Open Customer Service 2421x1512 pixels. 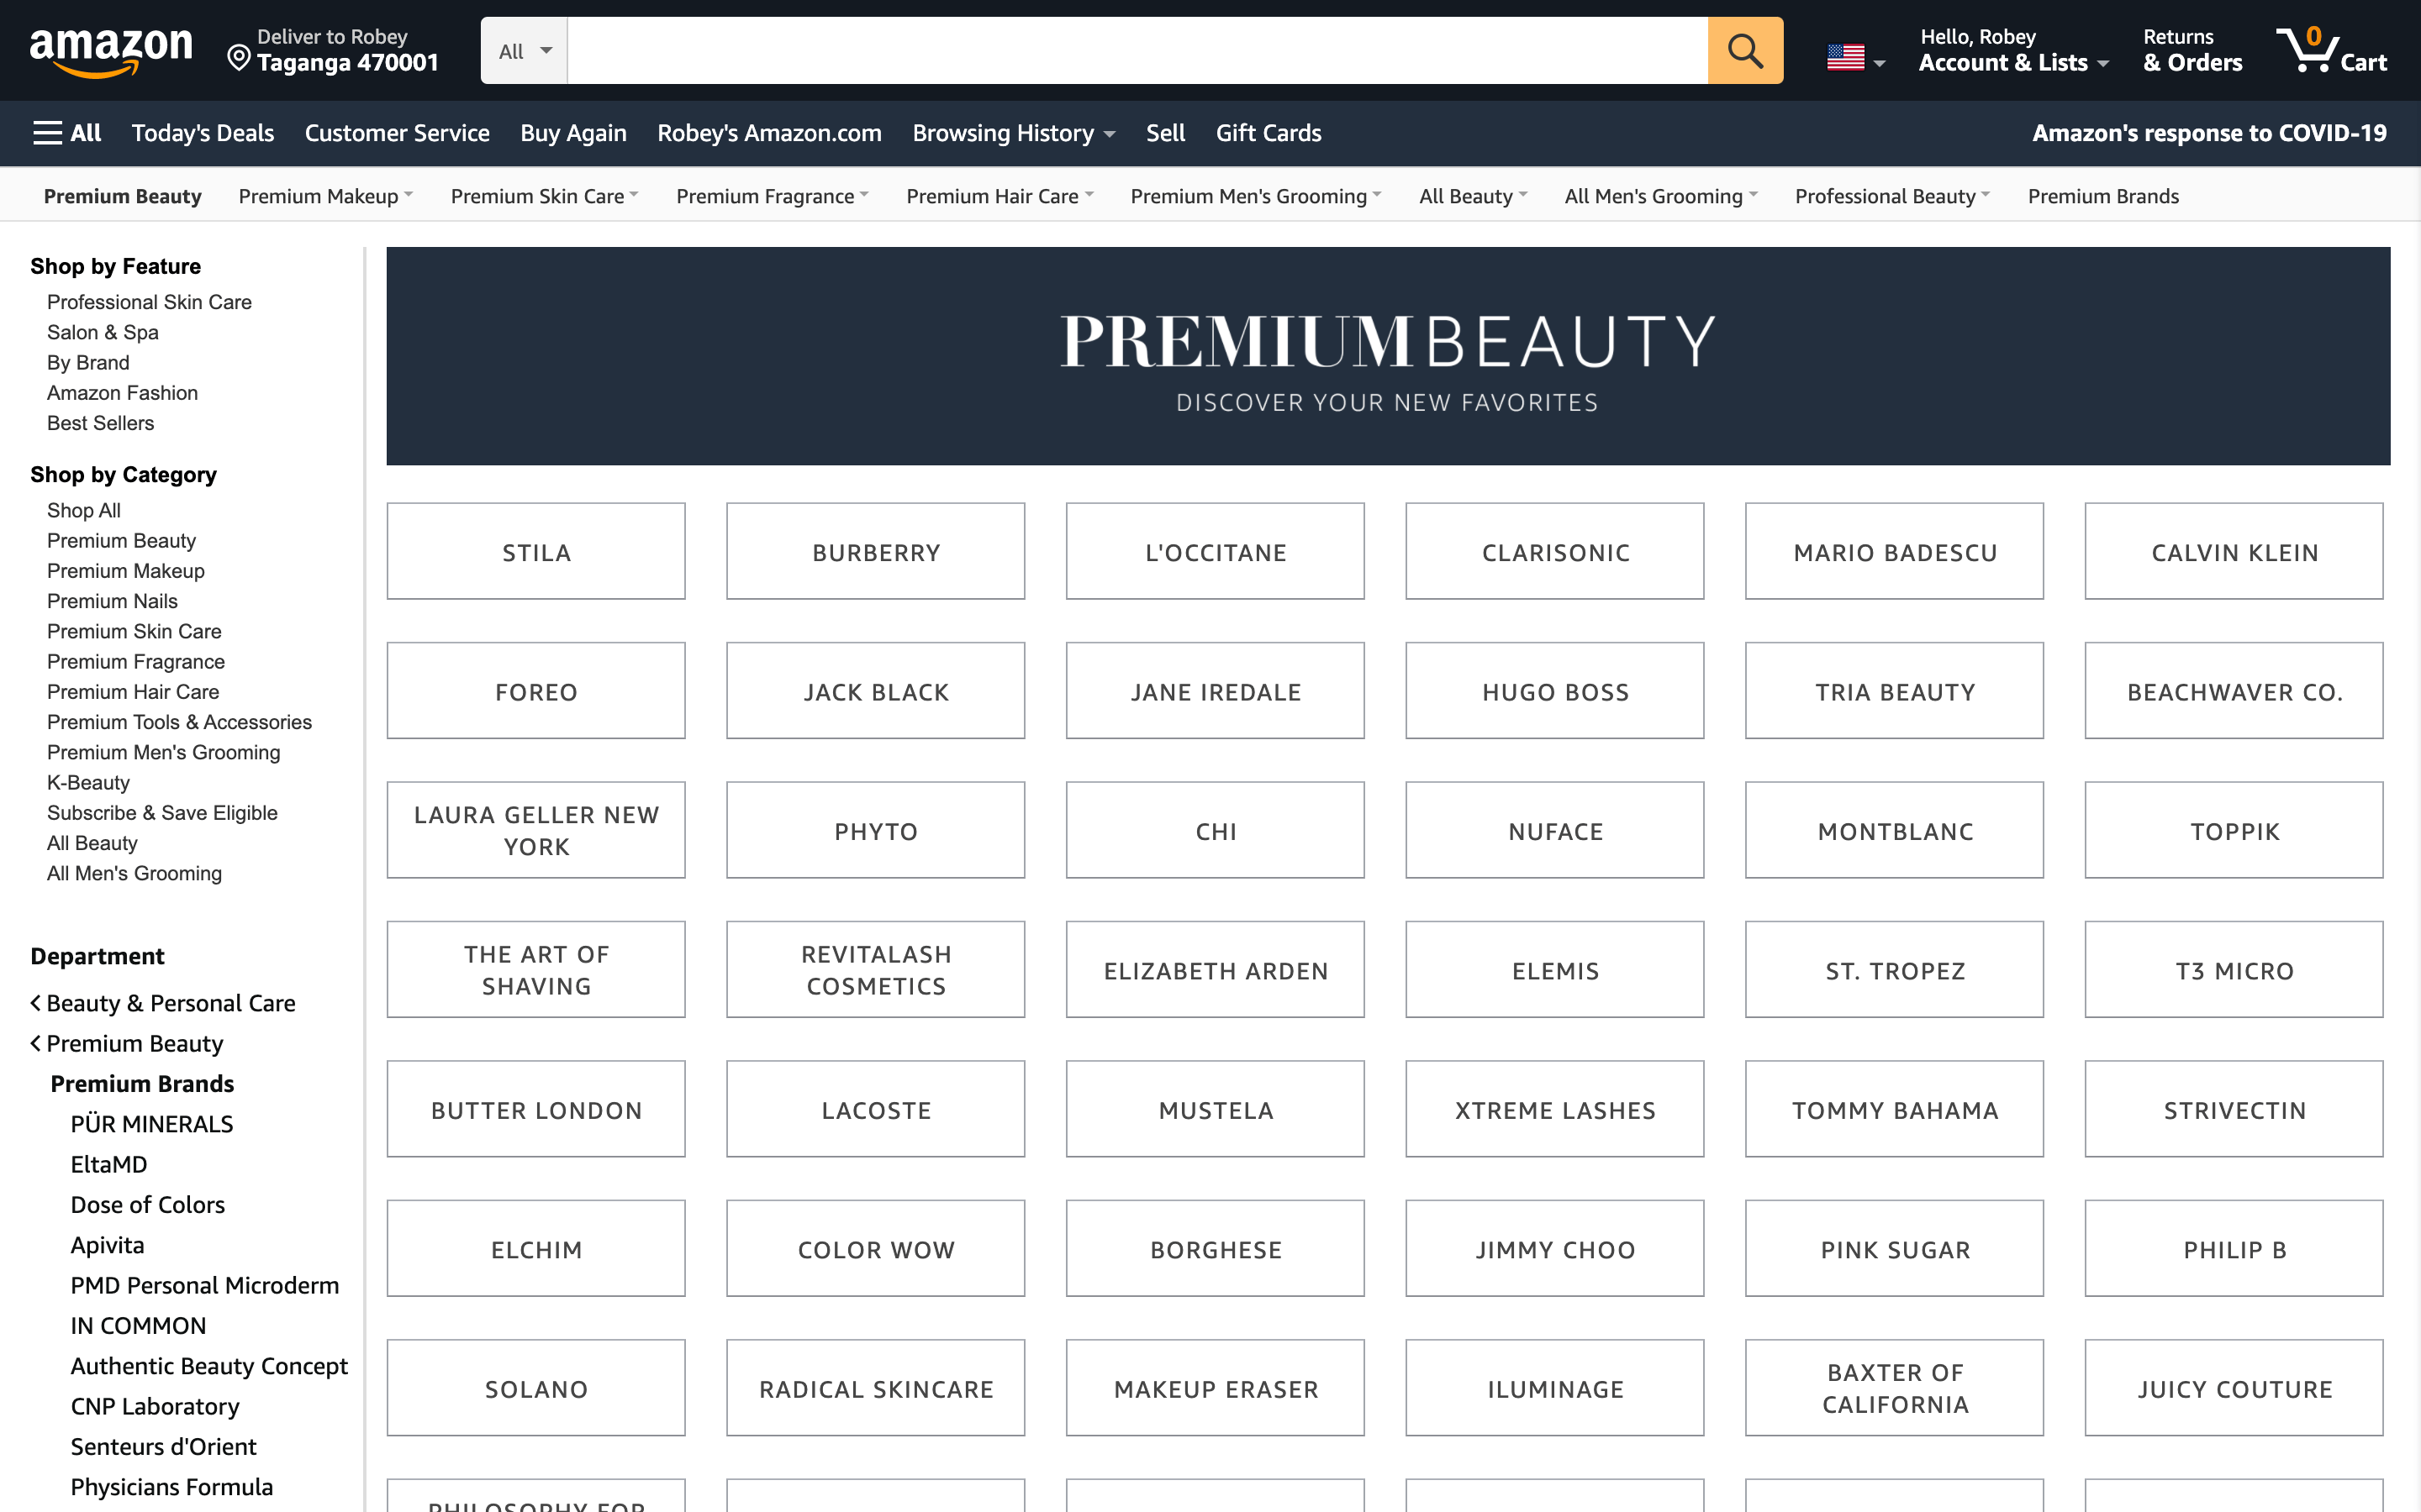tap(397, 133)
